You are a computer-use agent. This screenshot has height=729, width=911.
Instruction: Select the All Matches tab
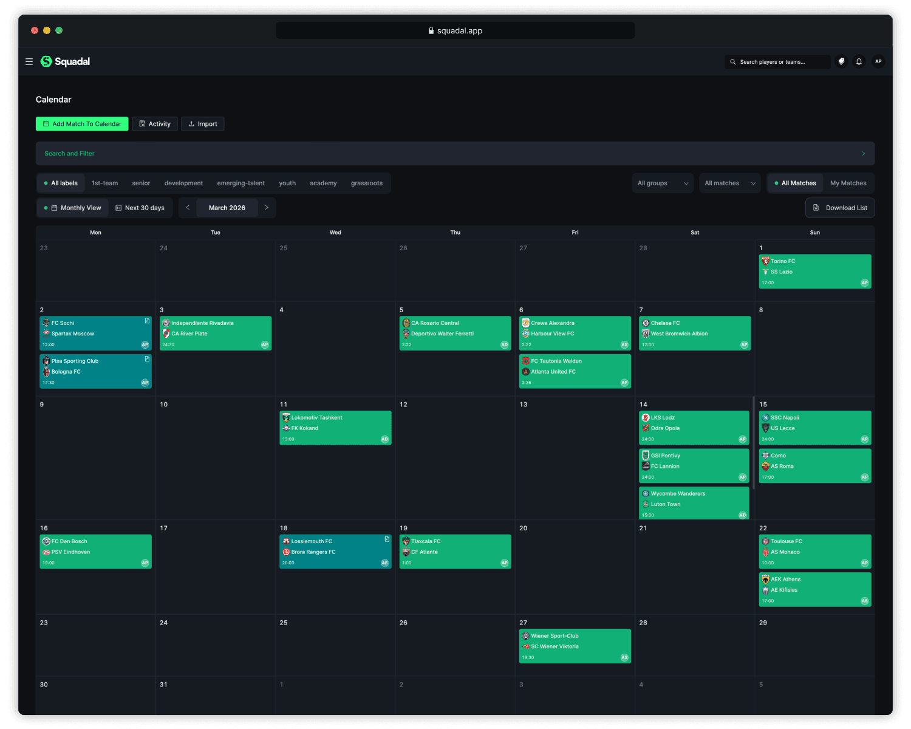pyautogui.click(x=795, y=183)
